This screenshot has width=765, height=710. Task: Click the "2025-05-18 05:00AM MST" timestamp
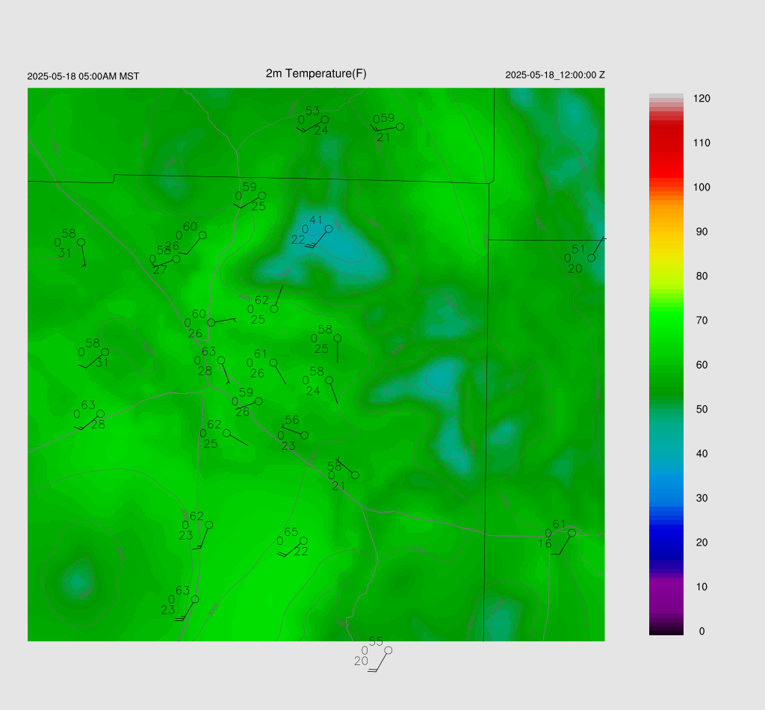click(83, 76)
